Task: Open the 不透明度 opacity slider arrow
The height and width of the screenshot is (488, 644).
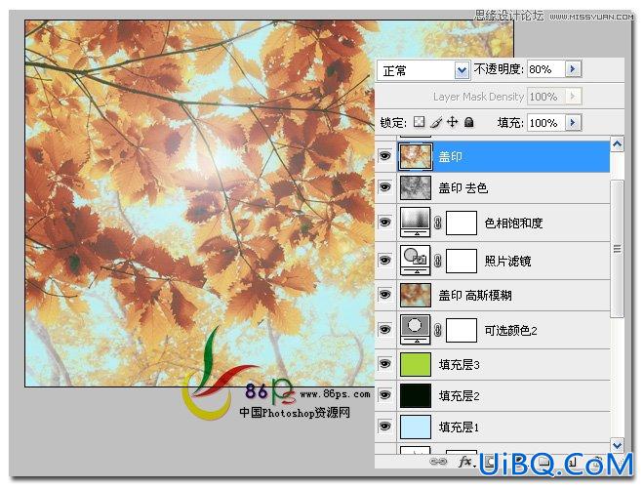Action: coord(573,69)
